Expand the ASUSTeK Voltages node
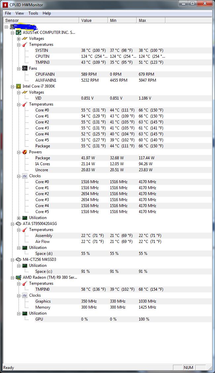 tap(19, 39)
